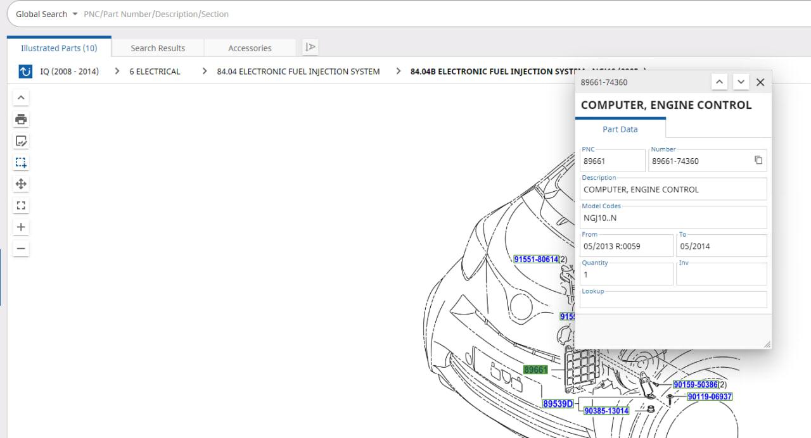Screen dimensions: 811x438
Task: Click the fit-to-screen icon
Action: click(21, 206)
